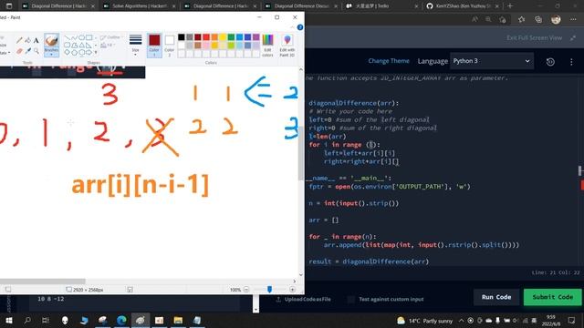This screenshot has width=584, height=328.
Task: Open Task View on the taskbar
Action: click(x=46, y=320)
